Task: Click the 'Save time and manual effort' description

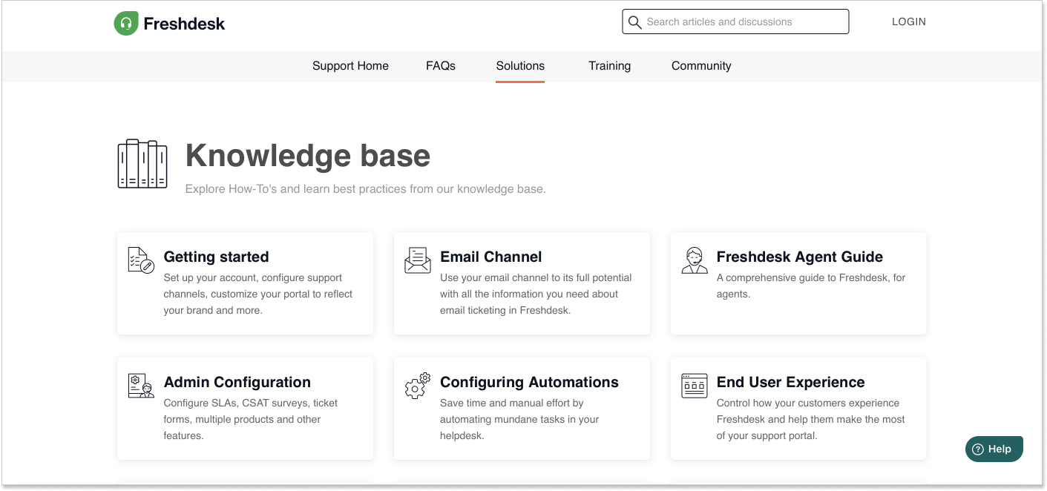Action: click(x=519, y=419)
